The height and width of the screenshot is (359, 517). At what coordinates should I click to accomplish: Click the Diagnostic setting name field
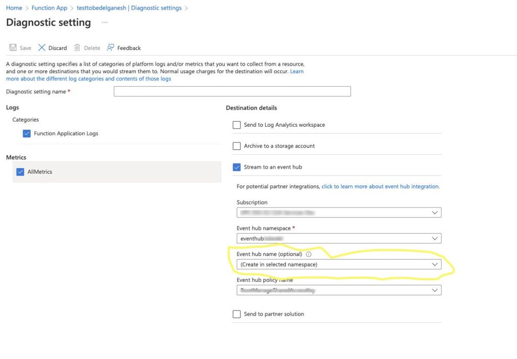[x=232, y=91]
